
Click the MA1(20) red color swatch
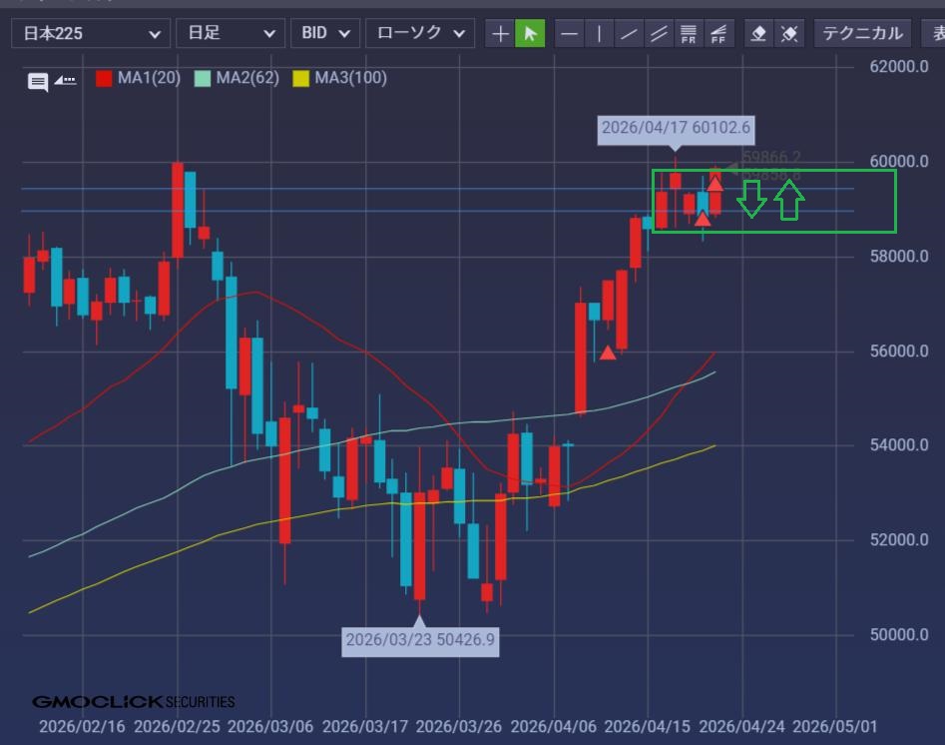[104, 78]
